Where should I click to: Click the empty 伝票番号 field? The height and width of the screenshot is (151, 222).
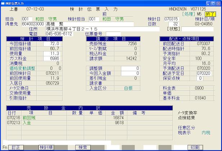click(x=113, y=34)
